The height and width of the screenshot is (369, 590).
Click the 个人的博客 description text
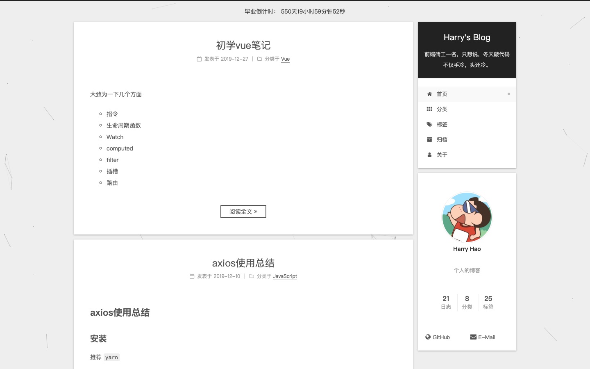(467, 270)
